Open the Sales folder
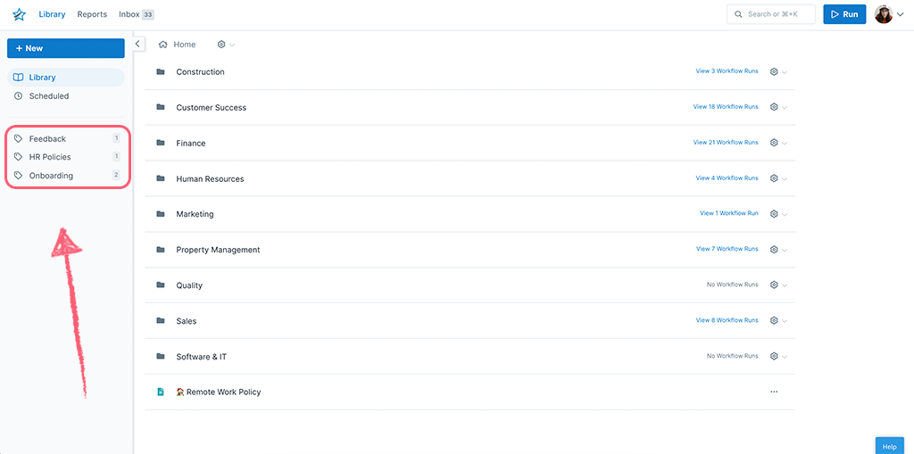Viewport: 914px width, 454px height. (x=186, y=321)
